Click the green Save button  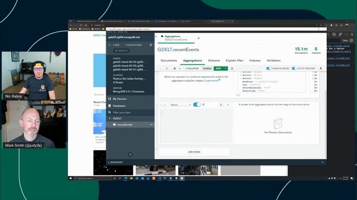pos(218,68)
